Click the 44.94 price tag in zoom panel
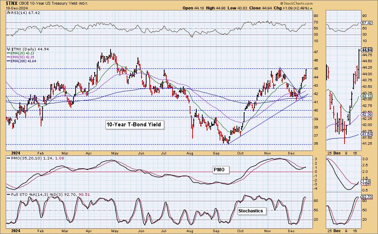This screenshot has width=378, height=234. (x=367, y=50)
